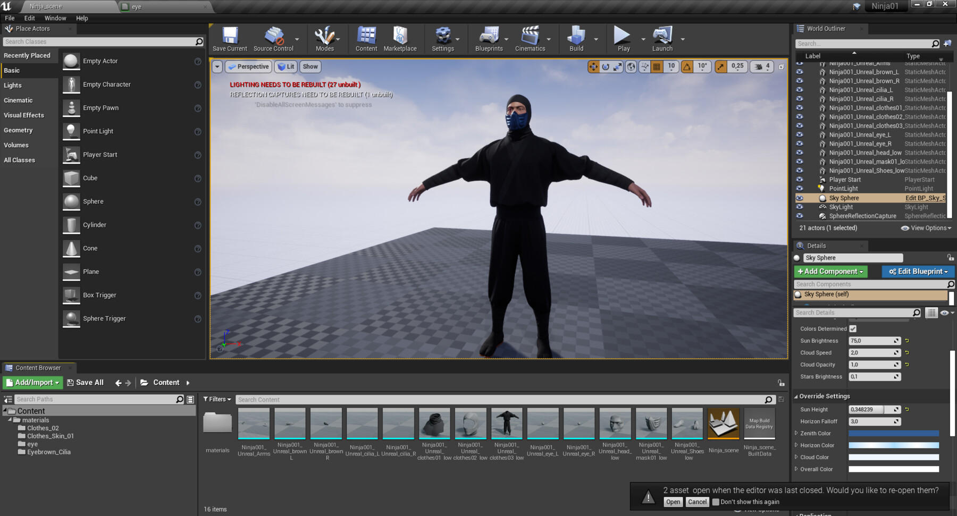Click the Horizon Color swatch
957x516 pixels.
(x=893, y=445)
